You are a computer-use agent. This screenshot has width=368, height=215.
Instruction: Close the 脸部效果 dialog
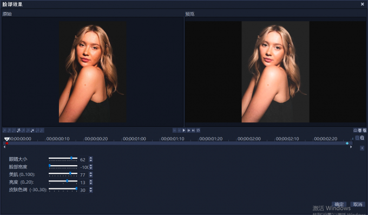pyautogui.click(x=363, y=4)
